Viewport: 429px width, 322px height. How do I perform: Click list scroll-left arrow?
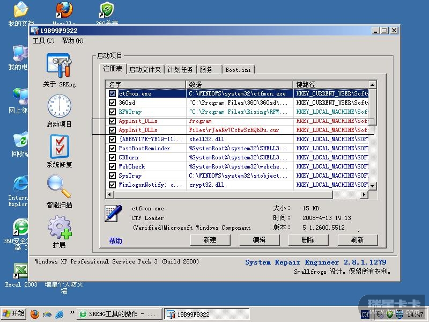(x=110, y=195)
